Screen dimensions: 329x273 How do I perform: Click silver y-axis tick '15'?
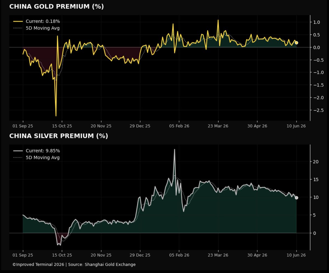pos(316,179)
